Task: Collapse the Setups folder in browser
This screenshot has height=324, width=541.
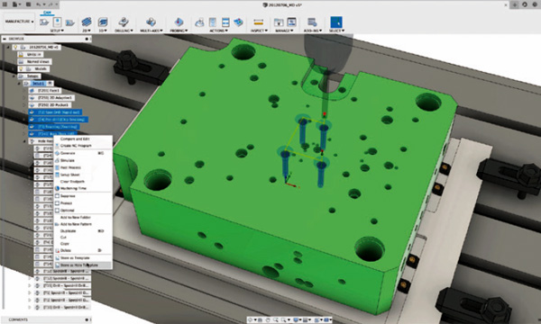Action: pyautogui.click(x=14, y=76)
